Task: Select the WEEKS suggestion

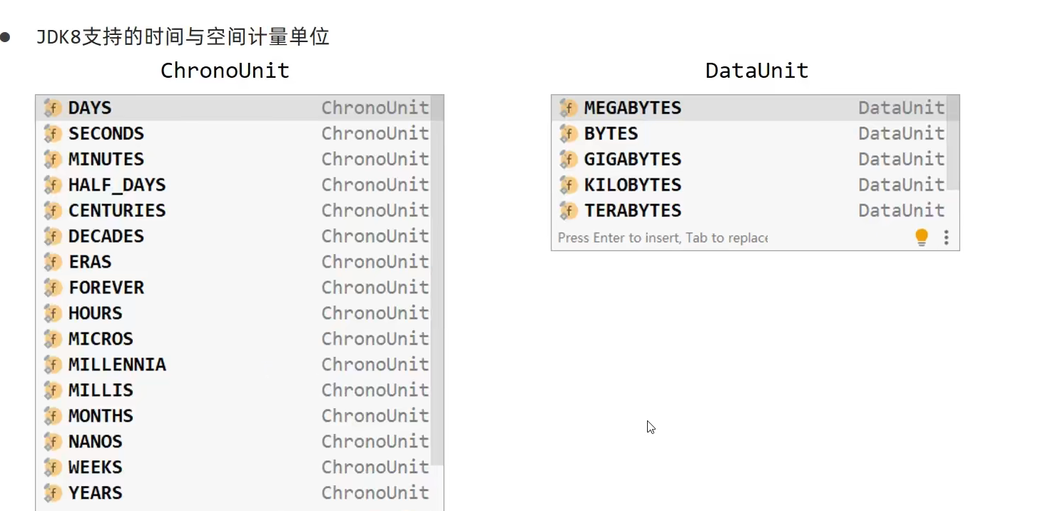Action: tap(96, 467)
